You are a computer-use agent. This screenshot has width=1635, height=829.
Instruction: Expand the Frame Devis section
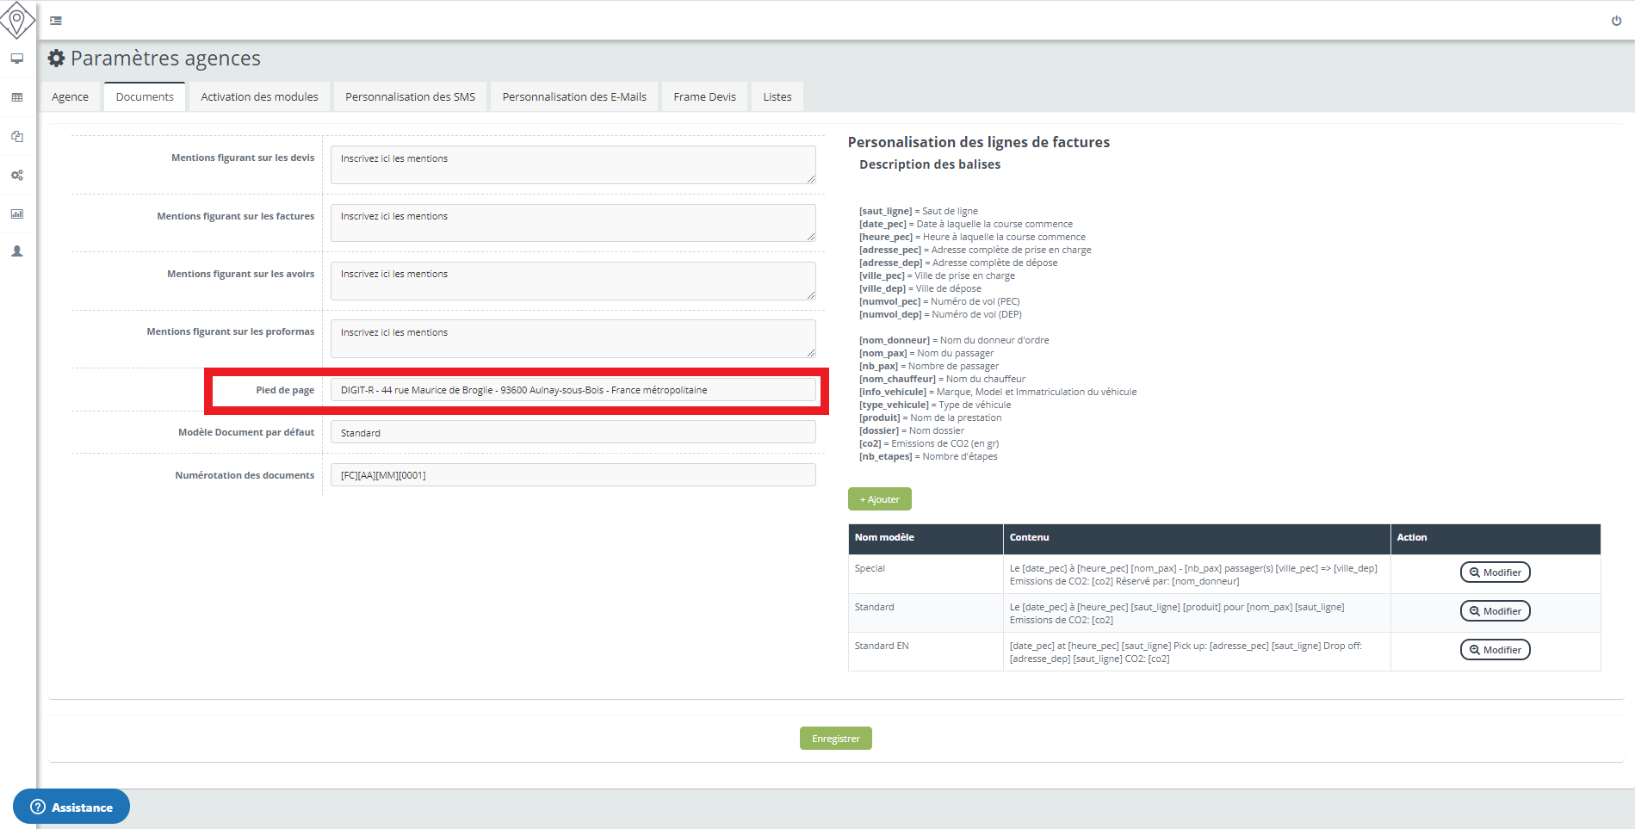[704, 96]
